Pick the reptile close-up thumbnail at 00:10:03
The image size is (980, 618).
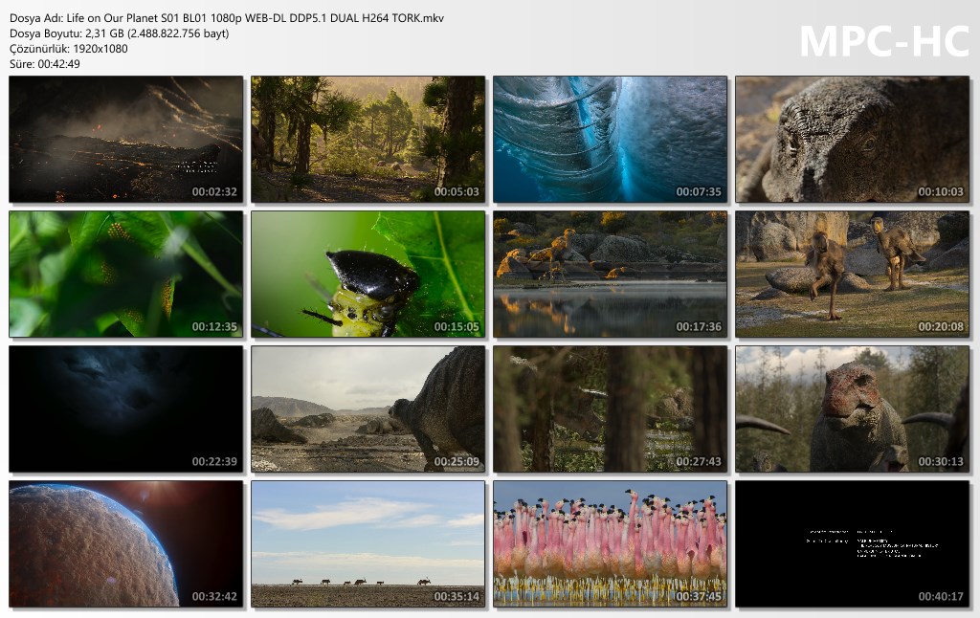[x=852, y=140]
